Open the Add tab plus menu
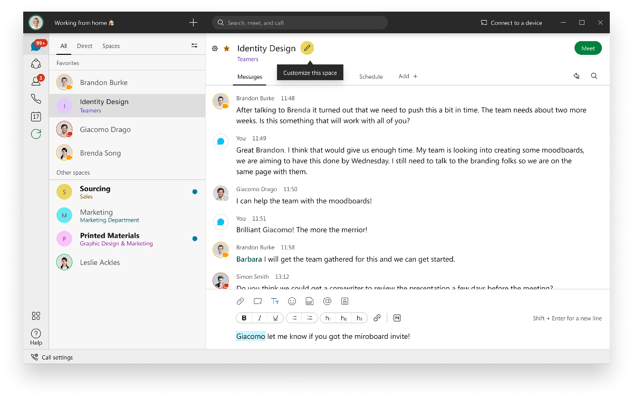The width and height of the screenshot is (633, 399). 408,77
